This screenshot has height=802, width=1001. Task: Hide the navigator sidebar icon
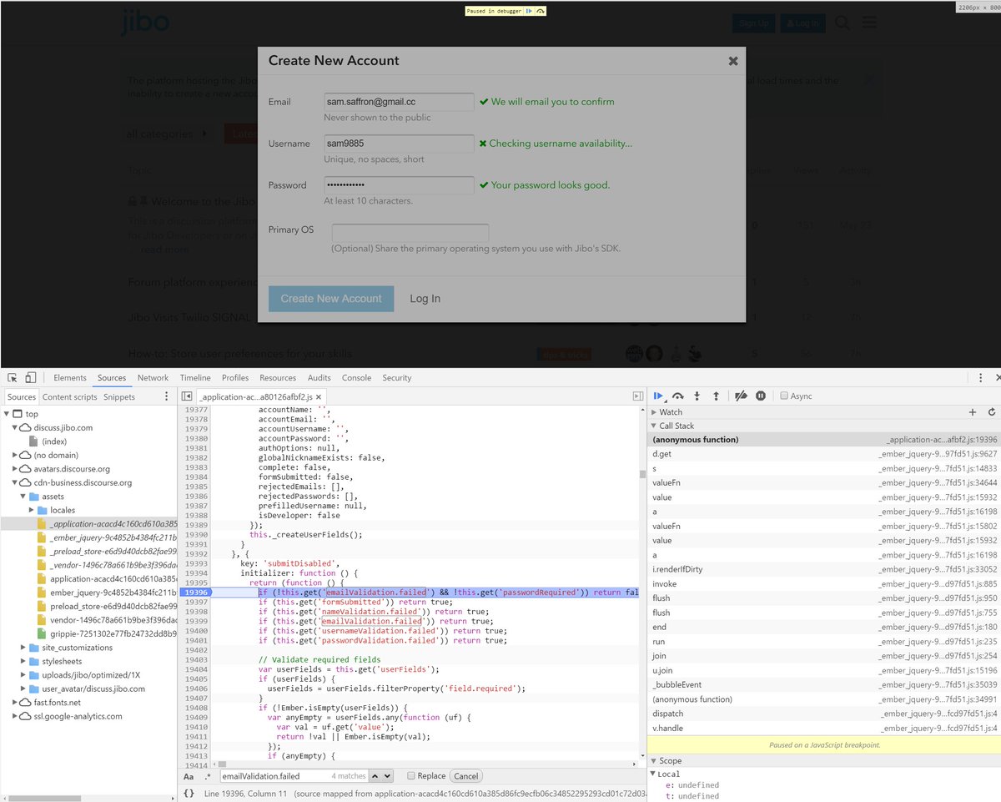pos(187,396)
